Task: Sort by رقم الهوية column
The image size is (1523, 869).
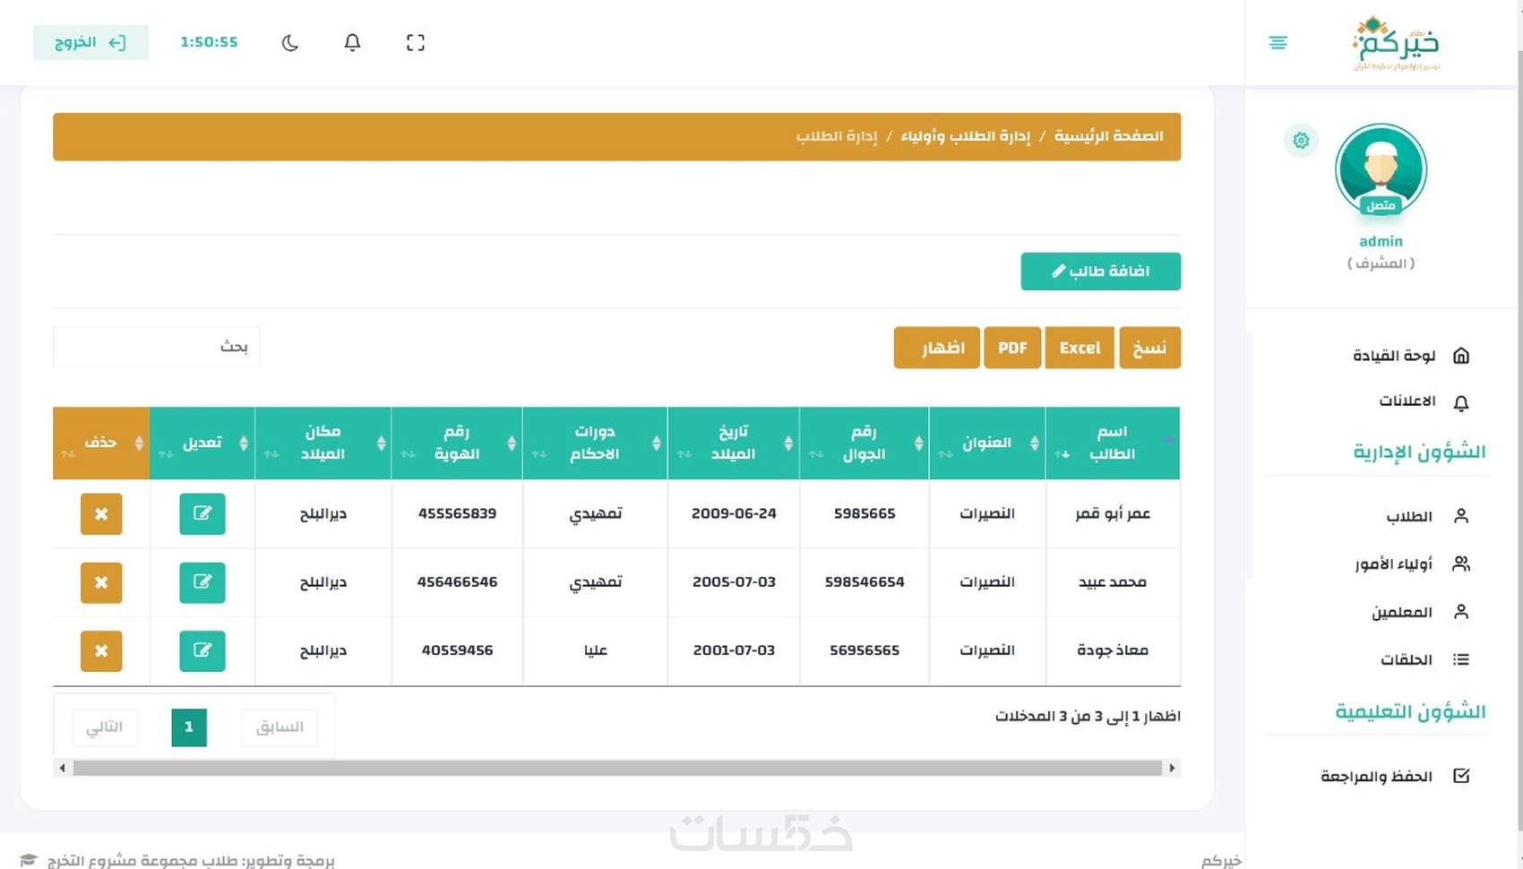Action: tap(457, 443)
